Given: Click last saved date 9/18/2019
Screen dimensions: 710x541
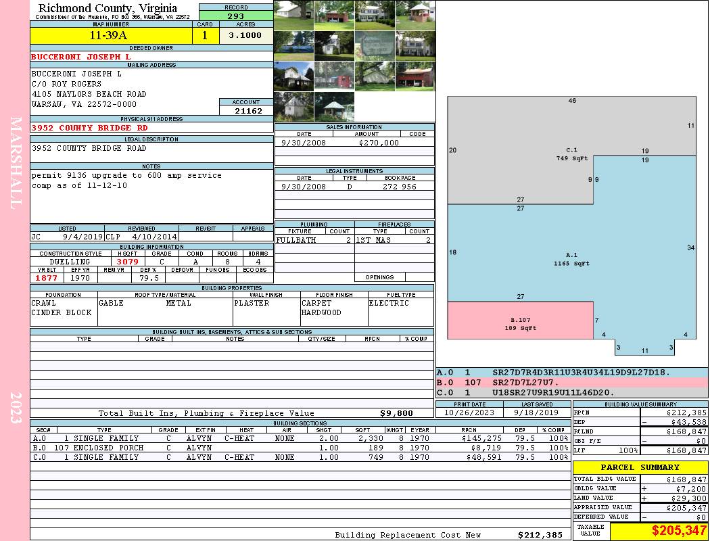Looking at the screenshot, I should point(537,413).
